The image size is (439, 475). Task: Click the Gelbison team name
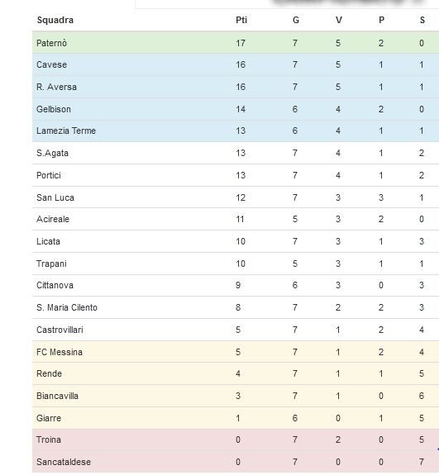click(54, 109)
